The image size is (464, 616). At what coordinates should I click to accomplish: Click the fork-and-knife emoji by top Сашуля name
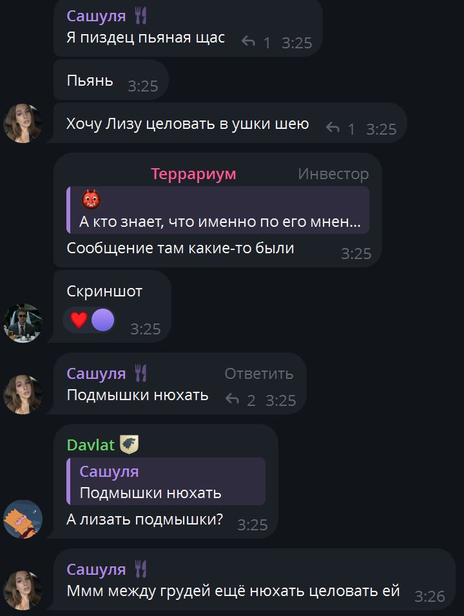click(140, 16)
